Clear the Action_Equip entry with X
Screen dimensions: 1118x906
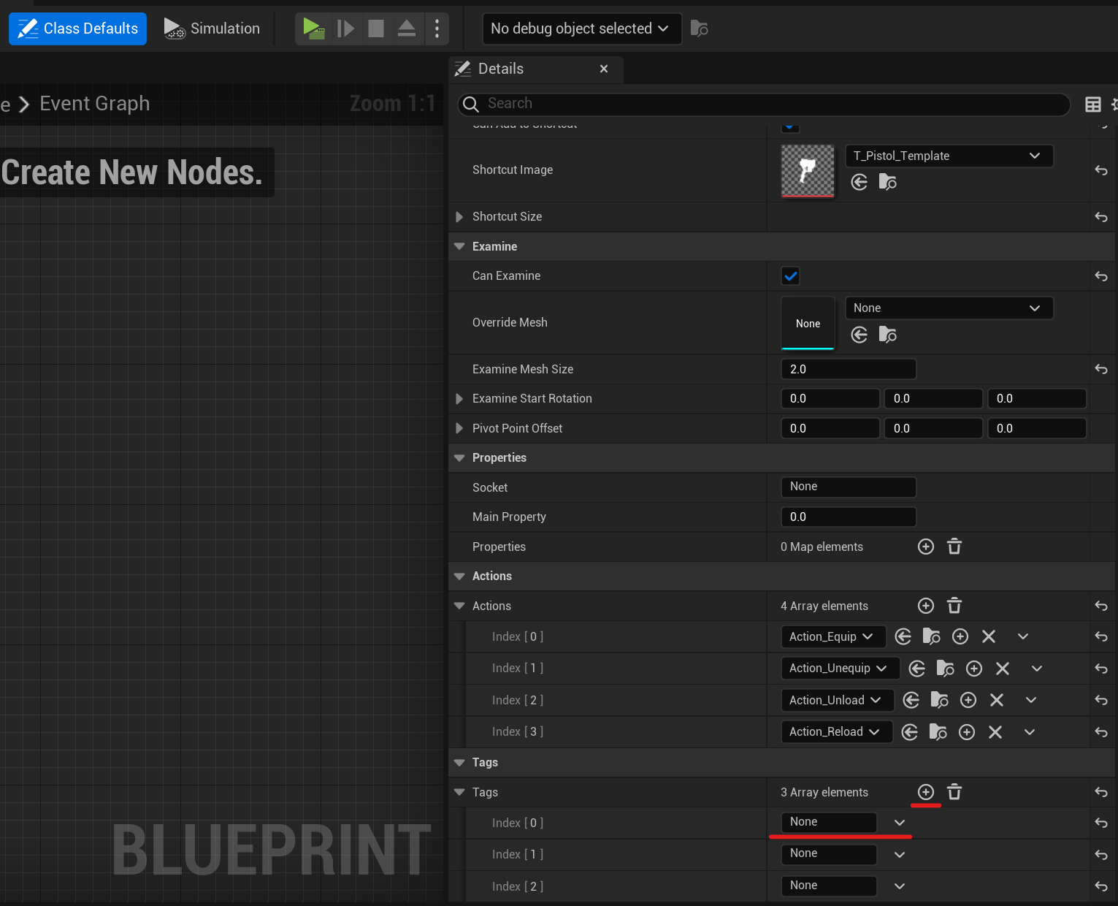point(989,636)
